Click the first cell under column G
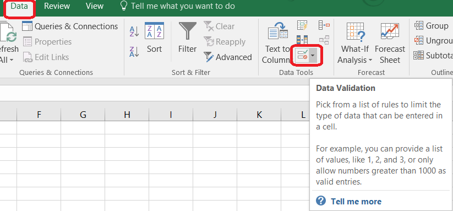This screenshot has height=211, width=453. coord(83,127)
